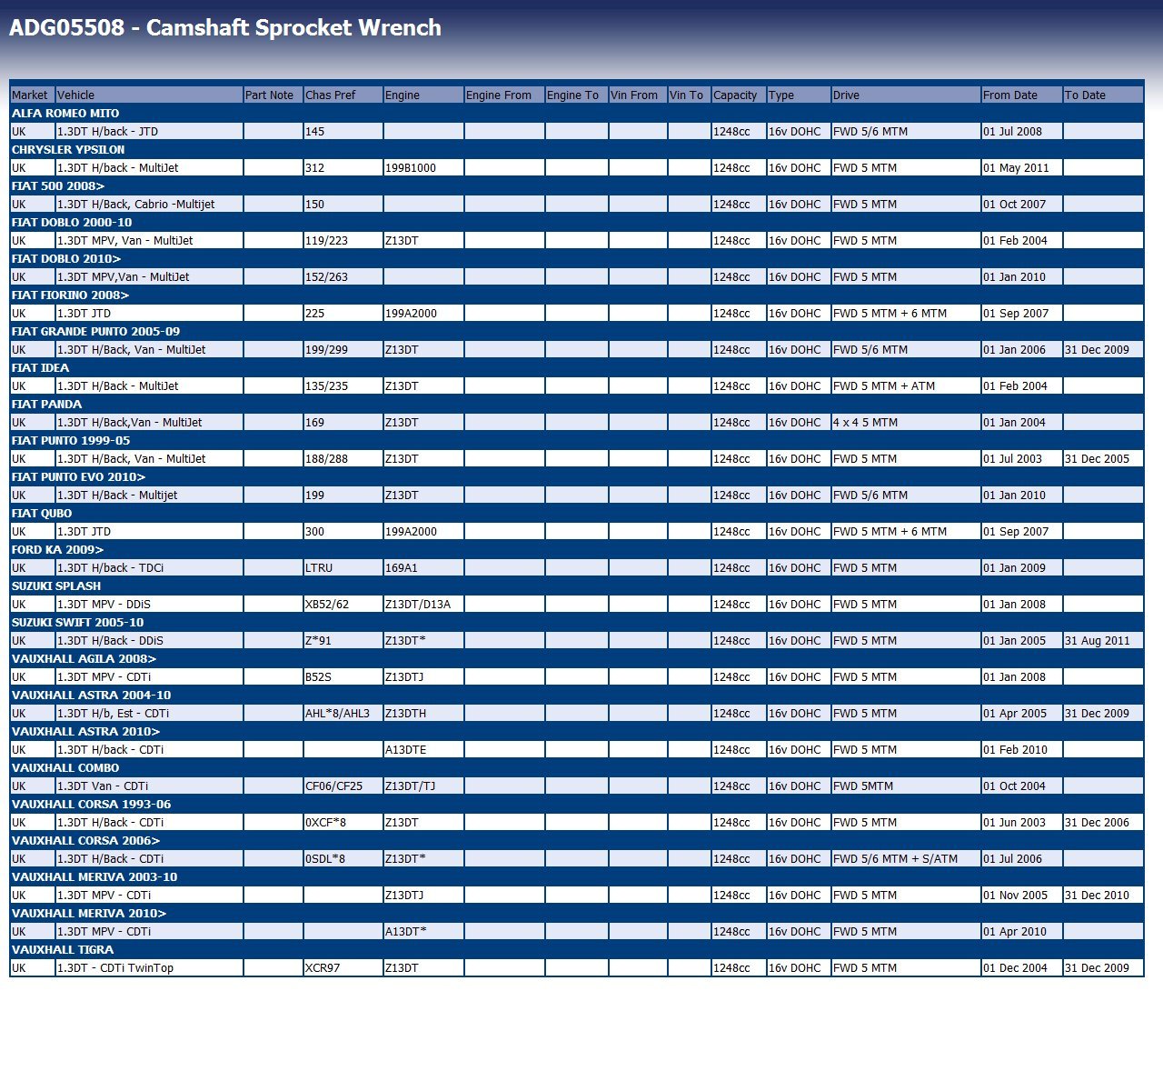
Task: Select the FWD 5 MTM + ATM drive cell
Action: coord(906,385)
